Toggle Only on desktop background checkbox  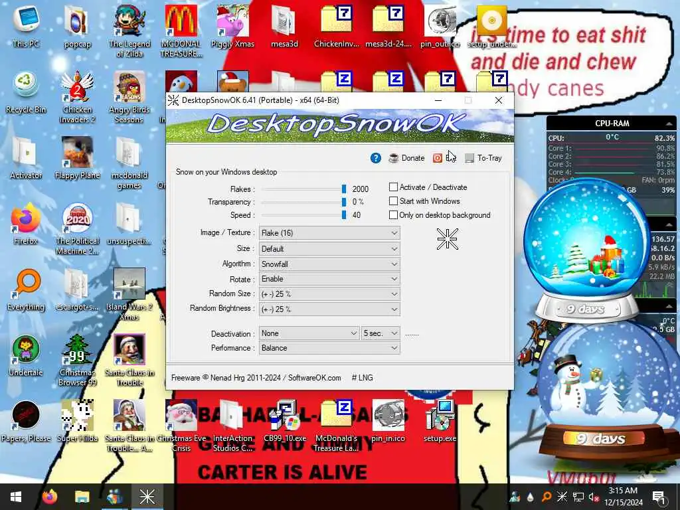393,214
